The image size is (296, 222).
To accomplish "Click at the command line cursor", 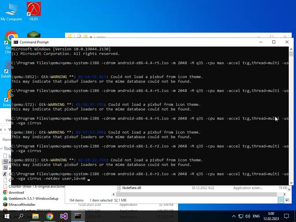I will point(89,180).
